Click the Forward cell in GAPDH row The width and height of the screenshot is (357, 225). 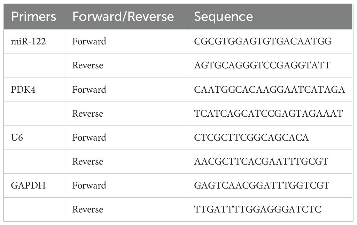click(89, 185)
